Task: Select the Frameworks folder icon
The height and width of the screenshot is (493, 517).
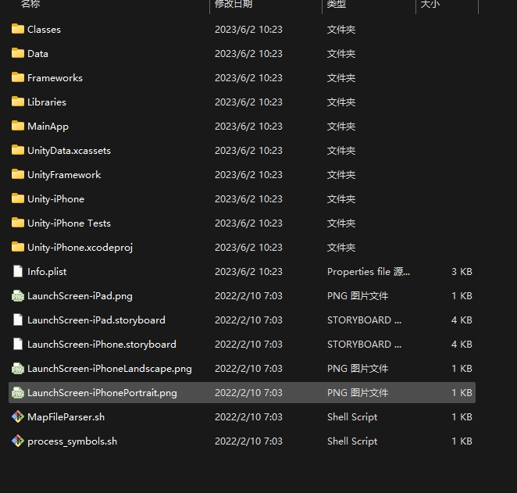Action: (x=18, y=77)
